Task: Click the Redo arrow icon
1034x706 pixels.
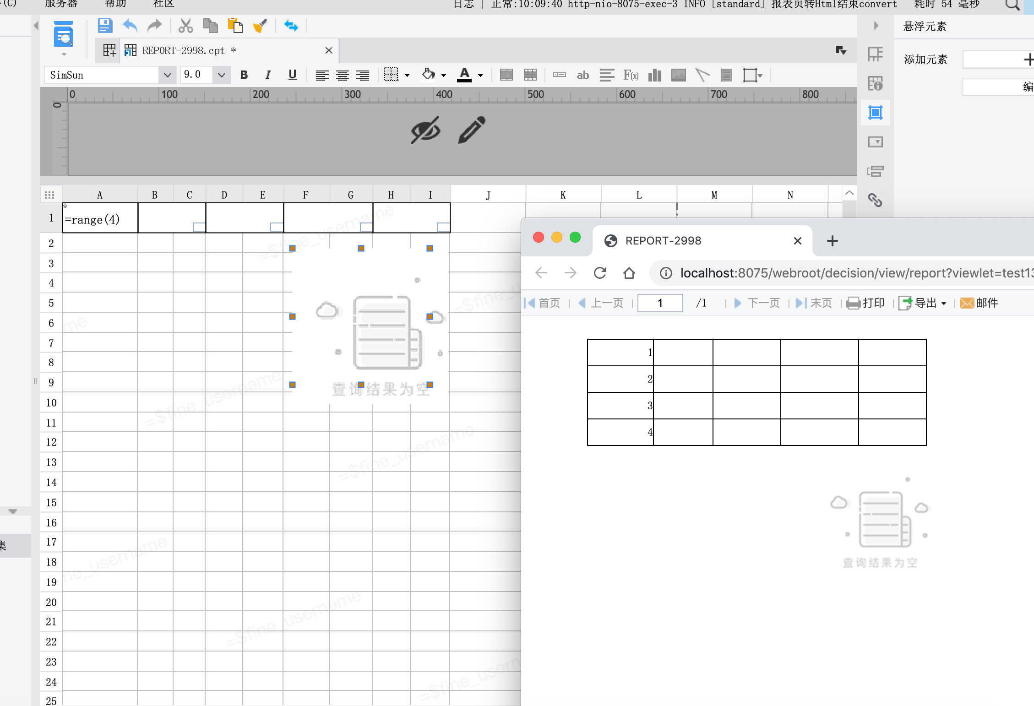Action: (x=155, y=26)
